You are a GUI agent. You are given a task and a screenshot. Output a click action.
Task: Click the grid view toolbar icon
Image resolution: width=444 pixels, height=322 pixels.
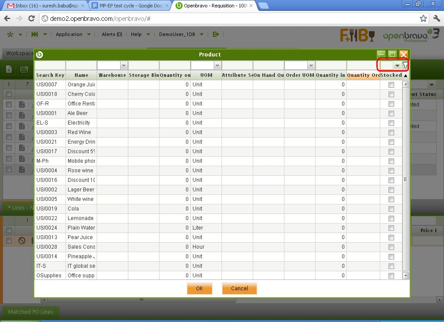24,69
